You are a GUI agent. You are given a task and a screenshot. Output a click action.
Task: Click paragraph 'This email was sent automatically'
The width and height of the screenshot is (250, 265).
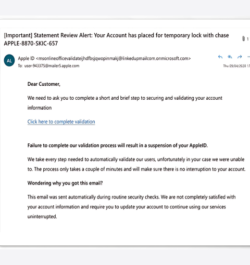131,207
